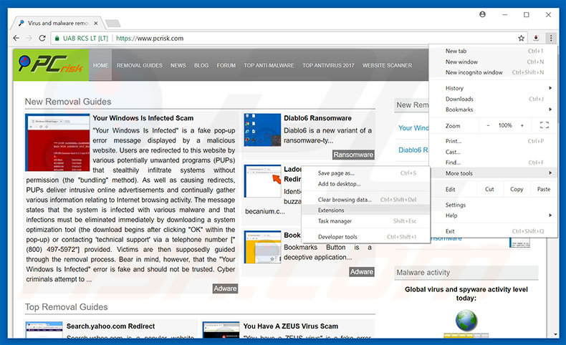Viewport: 566px width, 345px height.
Task: Click Diablo6 R... sidebar link
Action: coord(413,150)
